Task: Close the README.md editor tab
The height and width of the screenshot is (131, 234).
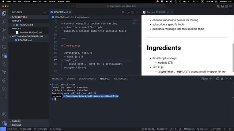Action: tap(70, 12)
